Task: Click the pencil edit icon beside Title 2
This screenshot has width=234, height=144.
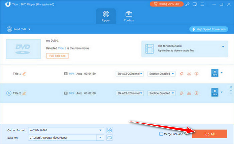Action: coord(24,93)
